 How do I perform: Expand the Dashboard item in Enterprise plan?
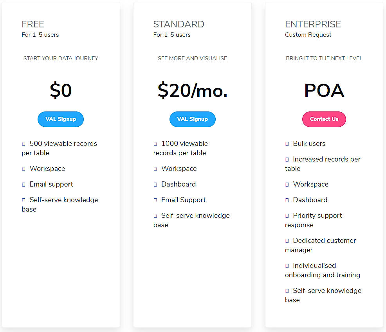(287, 200)
